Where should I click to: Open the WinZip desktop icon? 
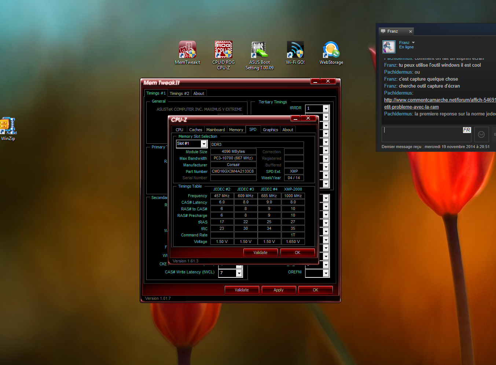8,126
